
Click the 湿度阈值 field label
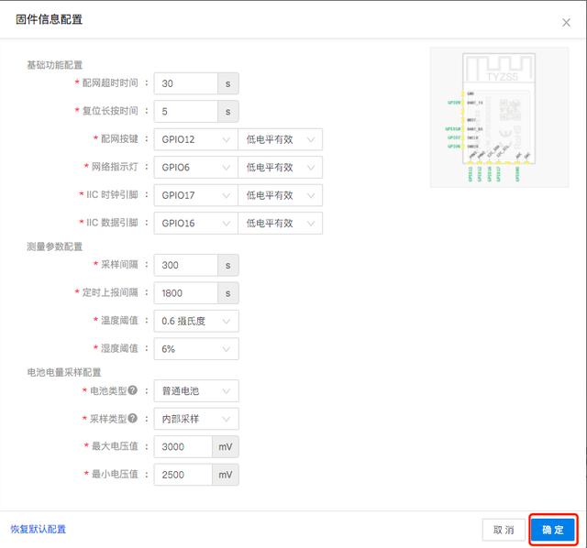click(x=119, y=348)
